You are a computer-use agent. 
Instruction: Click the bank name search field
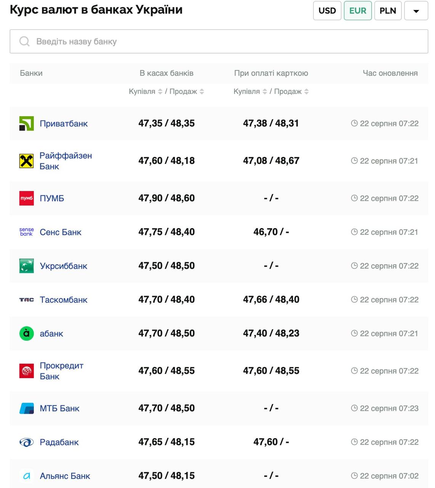(x=219, y=42)
